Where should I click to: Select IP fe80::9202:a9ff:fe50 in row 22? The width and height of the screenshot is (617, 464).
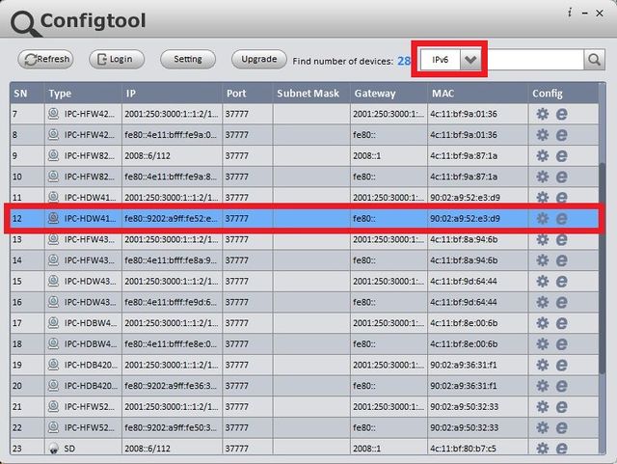[x=171, y=427]
